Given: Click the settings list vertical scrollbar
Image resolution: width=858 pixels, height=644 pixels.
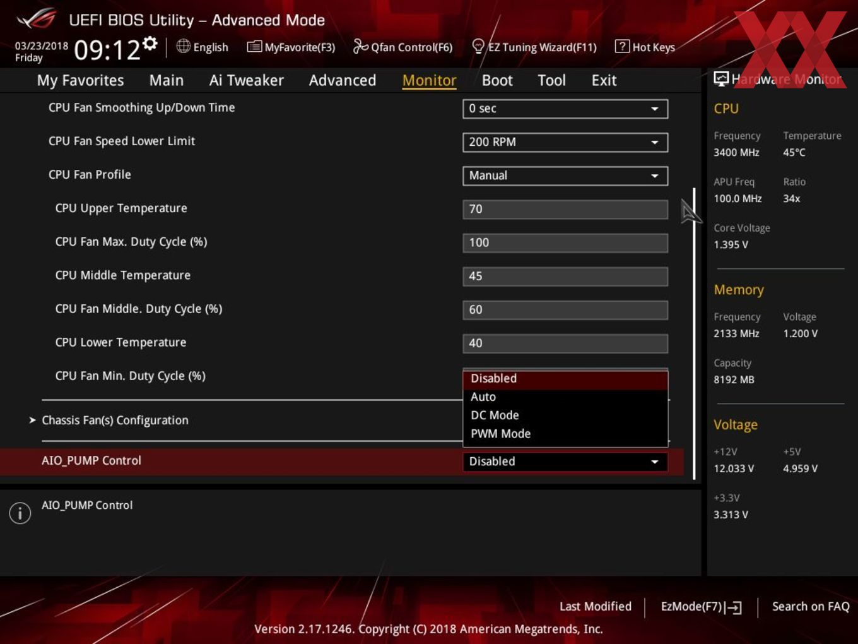Looking at the screenshot, I should coord(694,333).
